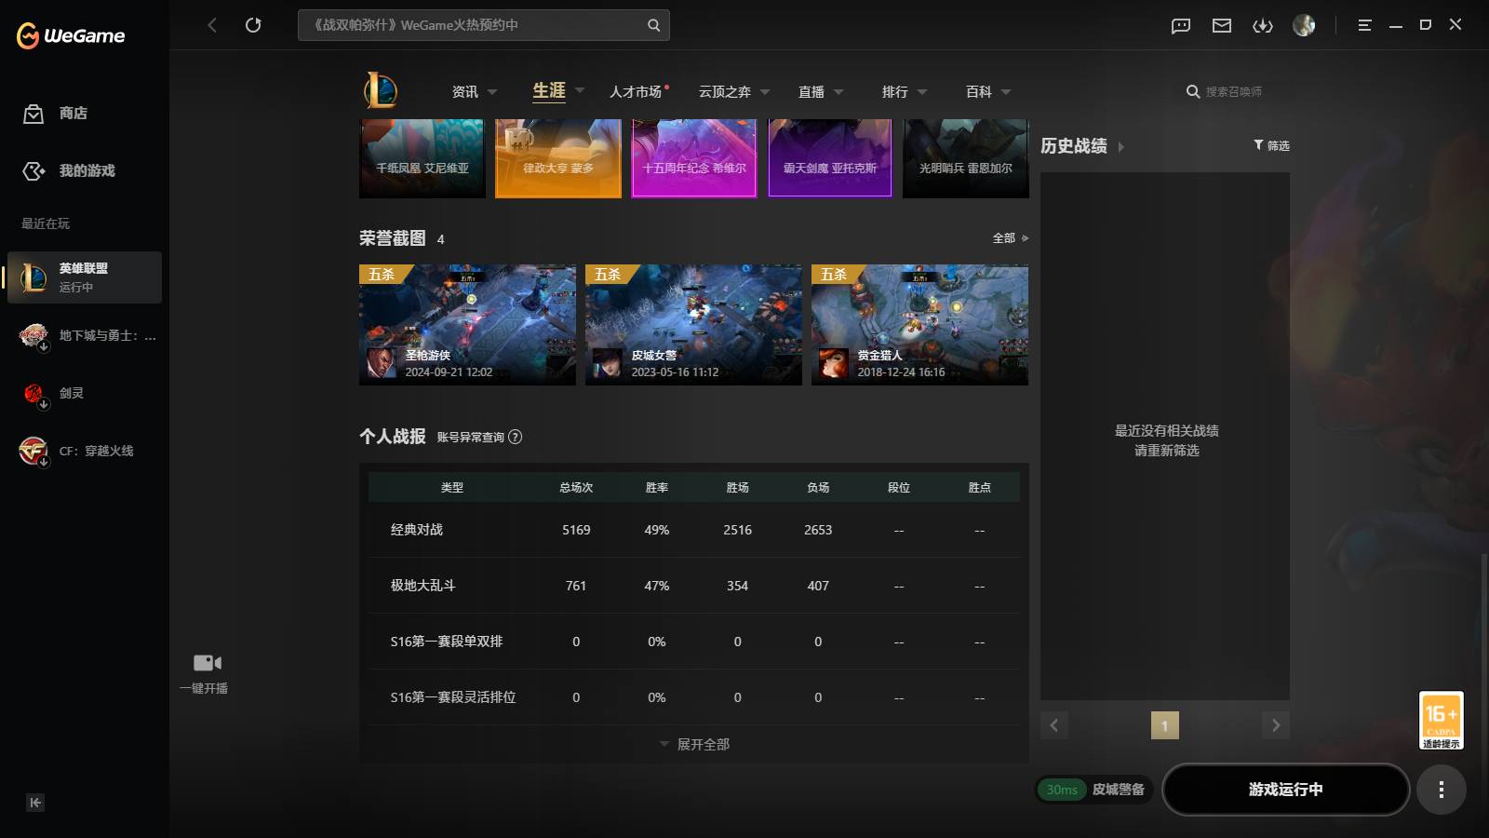Click the 账号异常查询 help question icon

(x=516, y=437)
